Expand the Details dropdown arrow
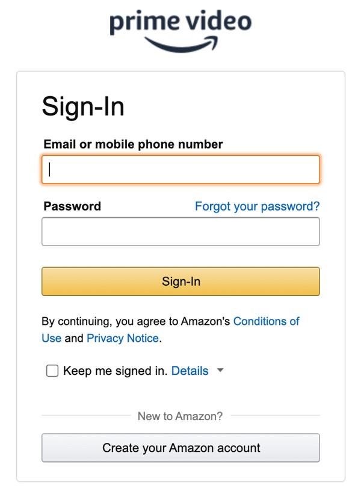361x497 pixels. pos(220,370)
